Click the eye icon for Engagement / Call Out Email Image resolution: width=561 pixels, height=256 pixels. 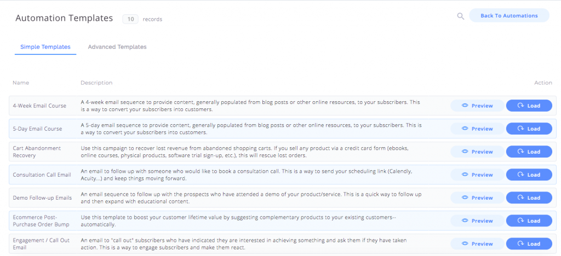(465, 244)
